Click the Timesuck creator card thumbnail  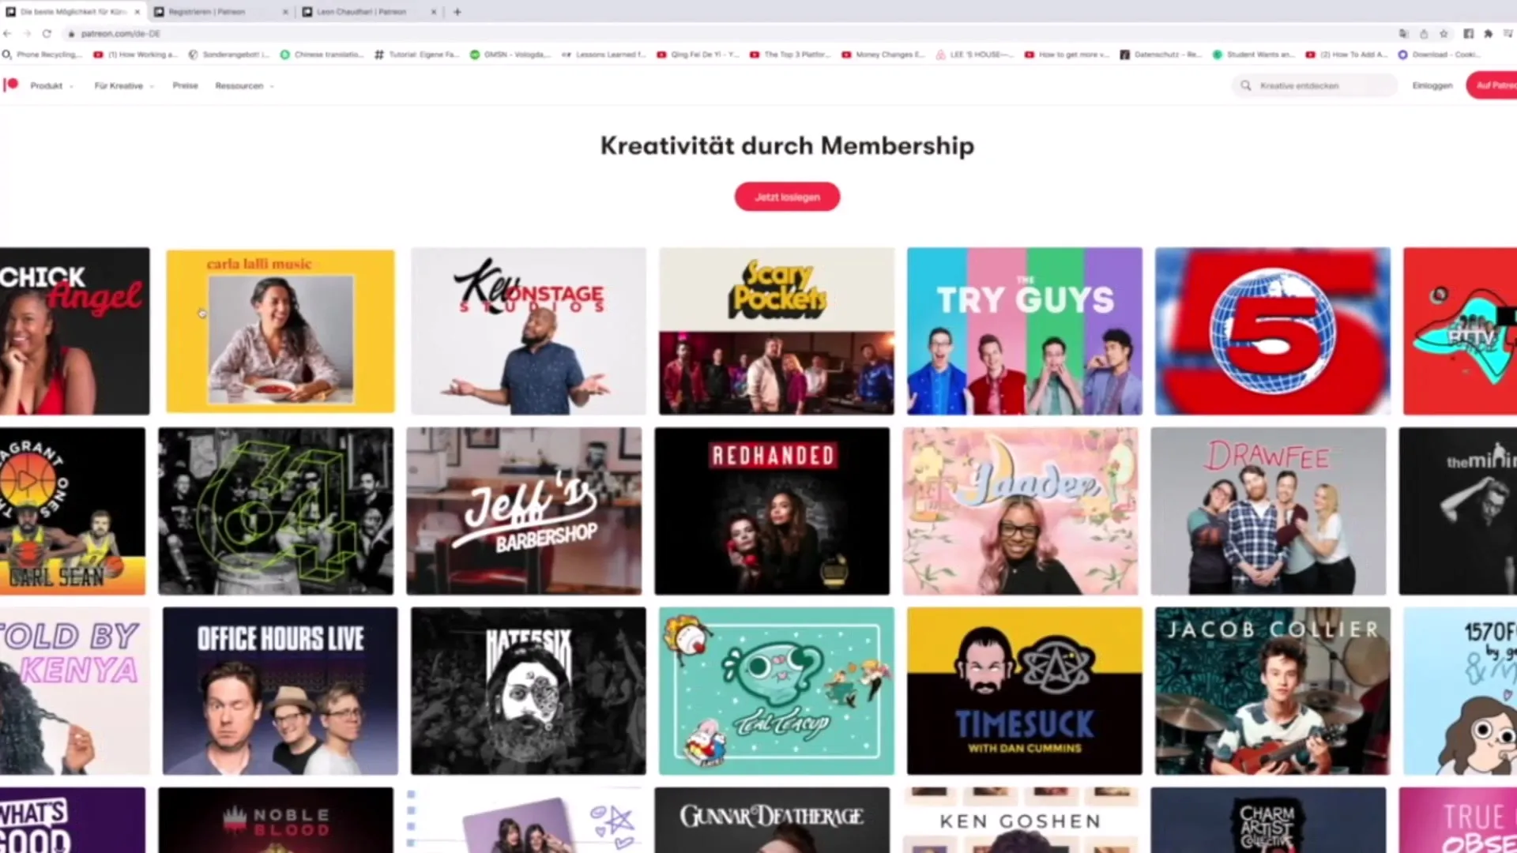click(1024, 690)
